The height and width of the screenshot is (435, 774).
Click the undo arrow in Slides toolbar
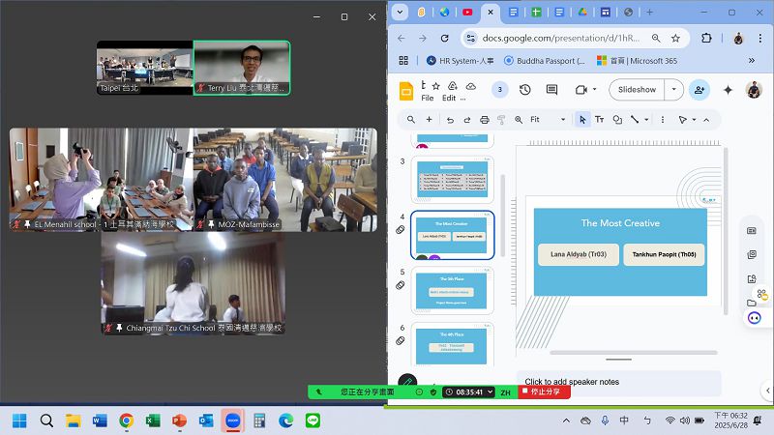coord(450,120)
